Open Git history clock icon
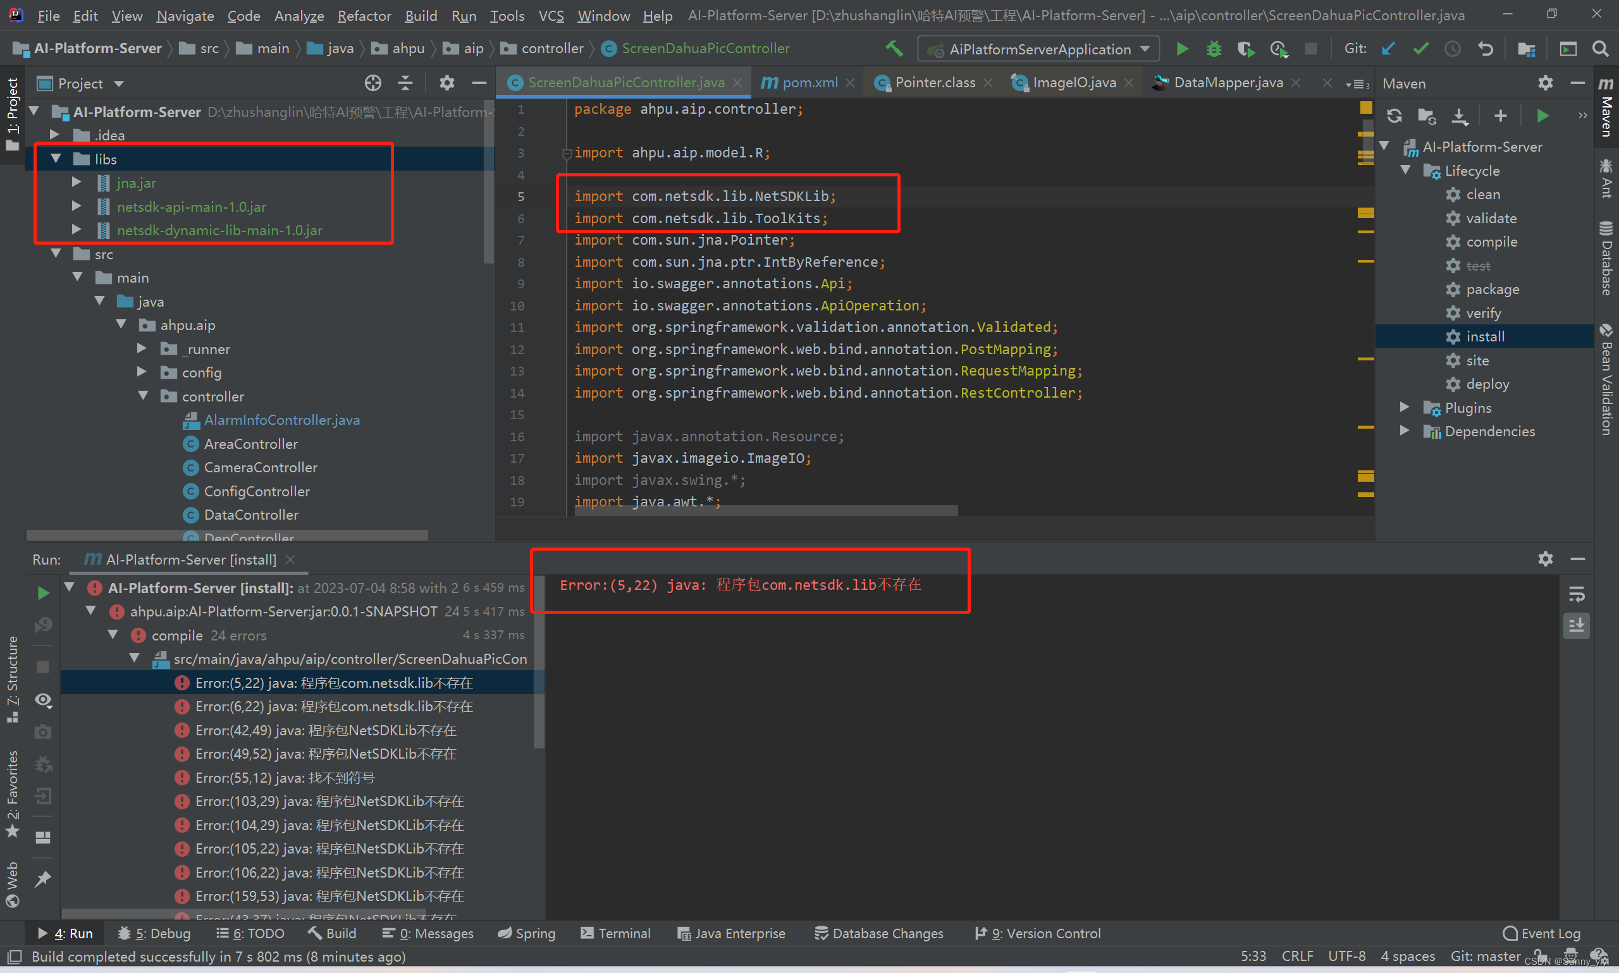This screenshot has width=1619, height=973. tap(1453, 49)
